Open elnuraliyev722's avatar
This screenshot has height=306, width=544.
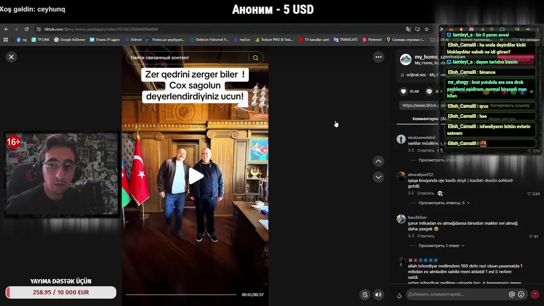tap(401, 176)
